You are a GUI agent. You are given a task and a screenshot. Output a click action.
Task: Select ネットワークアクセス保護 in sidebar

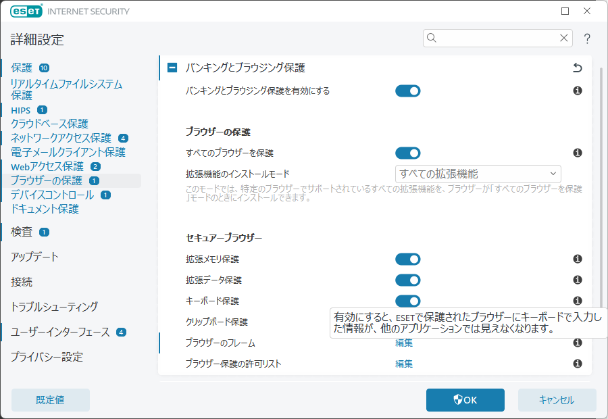pos(61,138)
